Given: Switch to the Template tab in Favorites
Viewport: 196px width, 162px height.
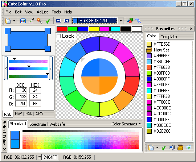Looking at the screenshot, I should pyautogui.click(x=169, y=37).
